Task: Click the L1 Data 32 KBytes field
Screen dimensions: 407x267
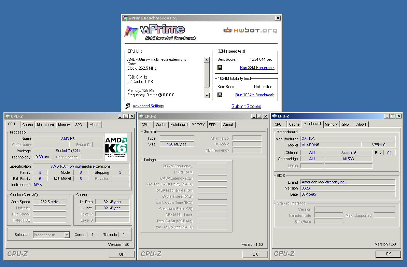Action: pos(112,202)
